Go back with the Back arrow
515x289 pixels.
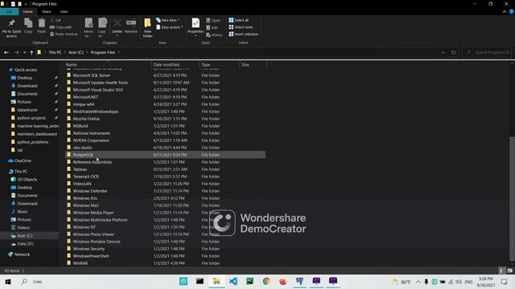tap(6, 52)
